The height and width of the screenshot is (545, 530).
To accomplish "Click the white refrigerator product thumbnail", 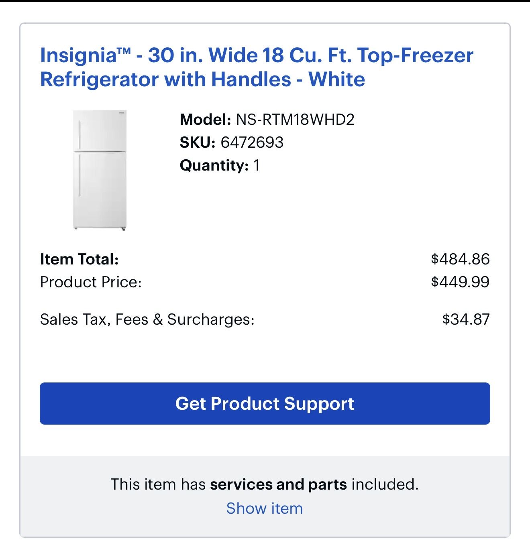I will (x=100, y=170).
